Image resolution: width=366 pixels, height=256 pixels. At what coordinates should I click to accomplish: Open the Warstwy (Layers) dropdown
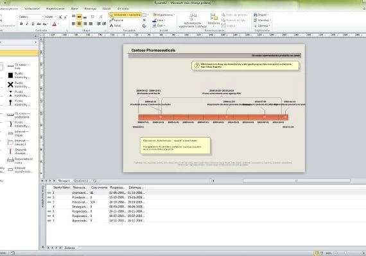(x=262, y=20)
